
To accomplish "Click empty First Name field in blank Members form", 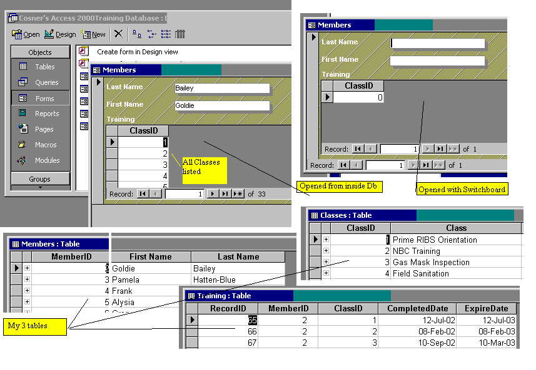I will (x=438, y=61).
